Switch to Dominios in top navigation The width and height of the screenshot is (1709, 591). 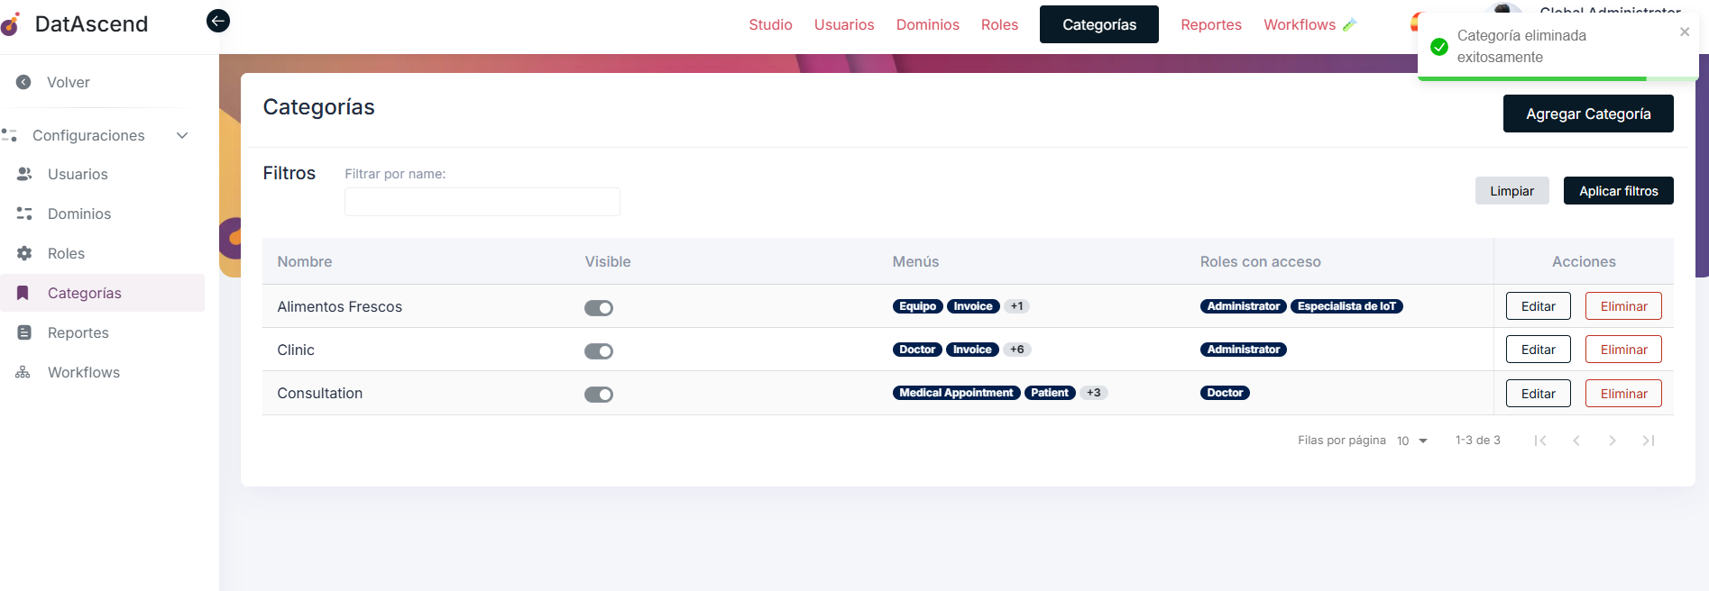(x=927, y=25)
